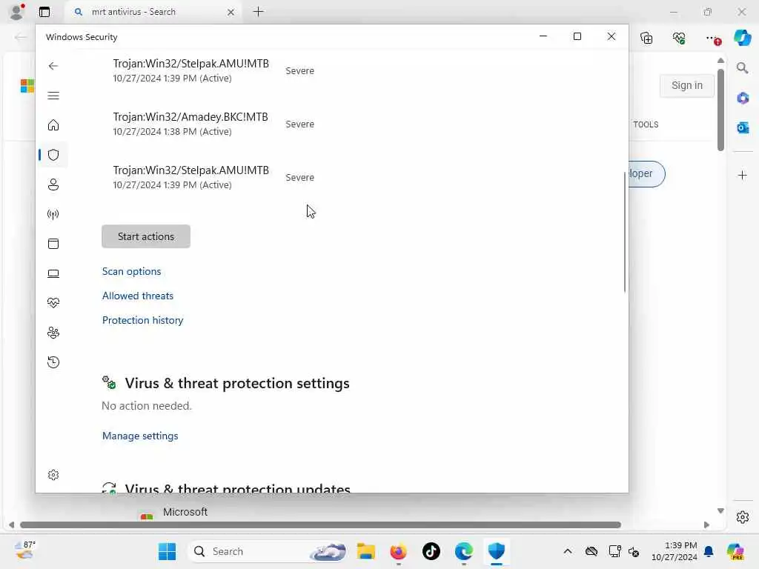Expand Trojan:Win32/Amadey.BKC!MTB threat entry
The image size is (759, 569).
point(213,124)
